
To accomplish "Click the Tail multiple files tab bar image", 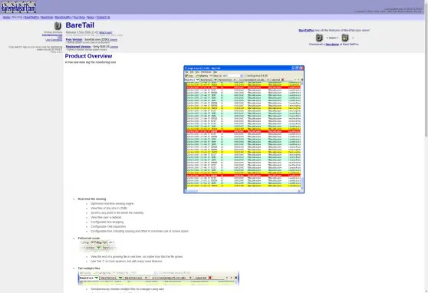I will pyautogui.click(x=159, y=278).
